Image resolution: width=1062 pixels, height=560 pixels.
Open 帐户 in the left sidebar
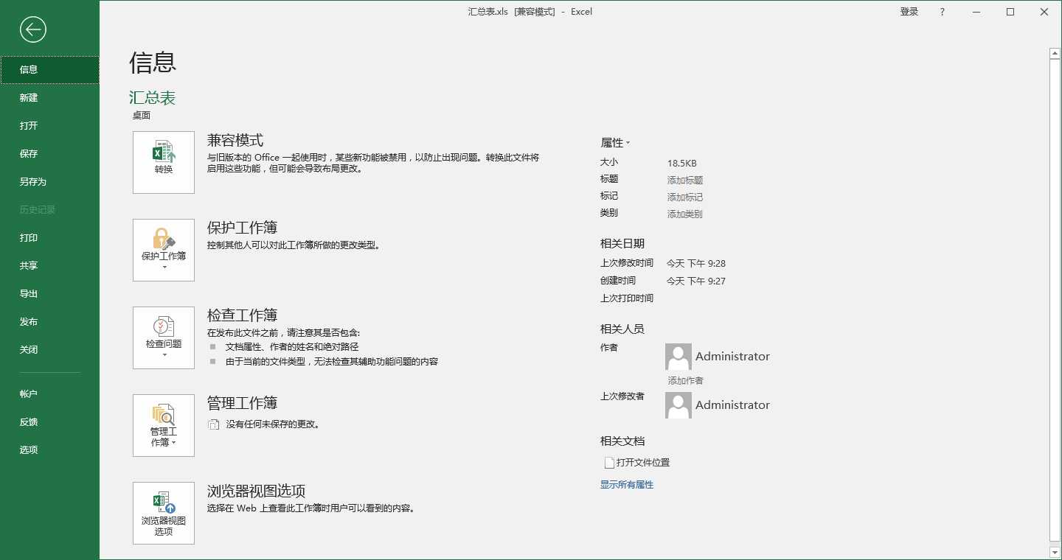point(49,393)
